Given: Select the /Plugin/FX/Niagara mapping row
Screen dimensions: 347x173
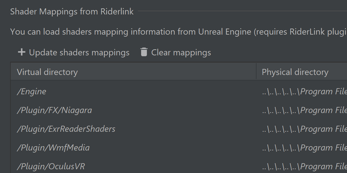Looking at the screenshot, I should [x=54, y=110].
